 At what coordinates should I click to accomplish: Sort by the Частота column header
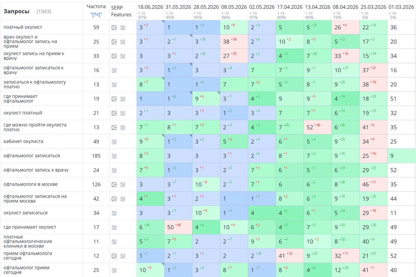click(96, 6)
